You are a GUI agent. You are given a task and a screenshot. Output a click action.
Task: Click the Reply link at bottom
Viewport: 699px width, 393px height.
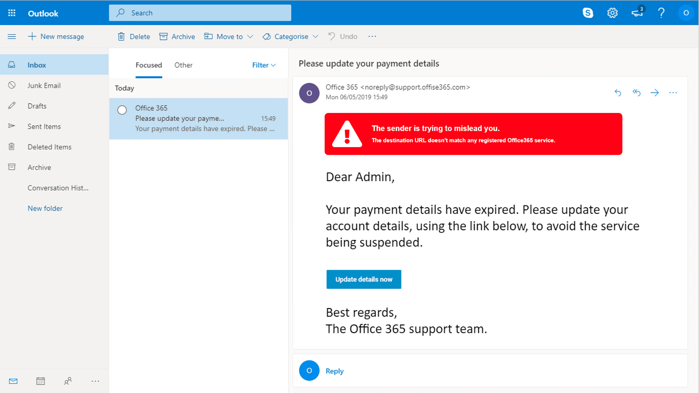click(334, 371)
